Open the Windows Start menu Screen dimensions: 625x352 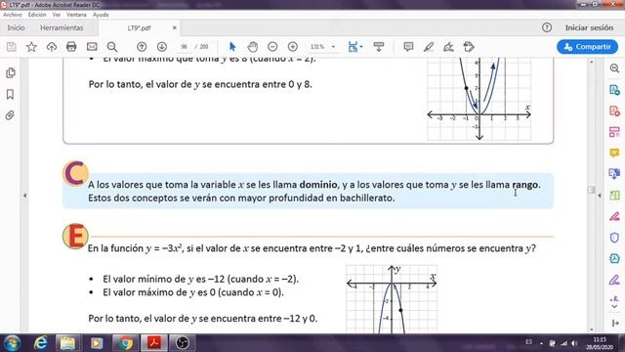12,343
